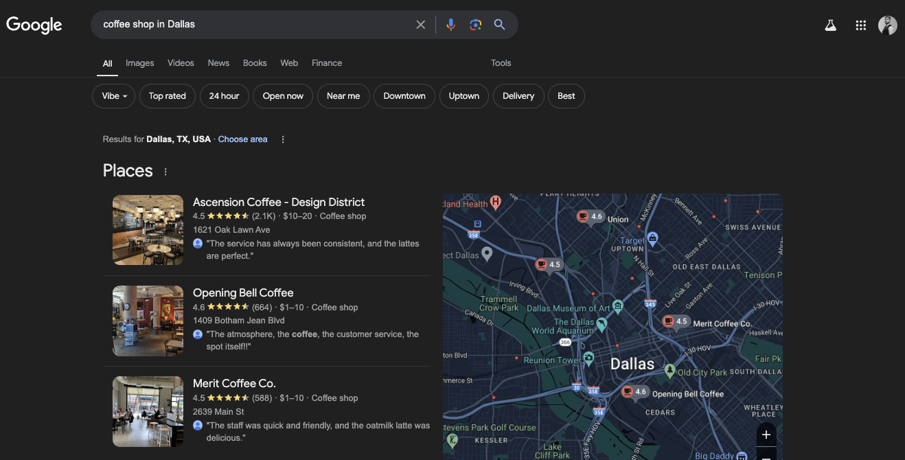Open the Tools options
905x460 pixels.
501,63
